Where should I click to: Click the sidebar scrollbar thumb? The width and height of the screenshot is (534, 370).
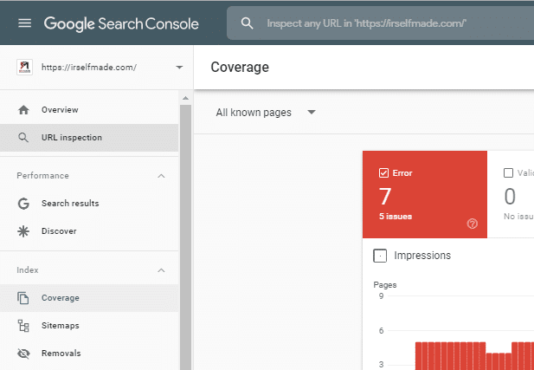click(x=185, y=237)
